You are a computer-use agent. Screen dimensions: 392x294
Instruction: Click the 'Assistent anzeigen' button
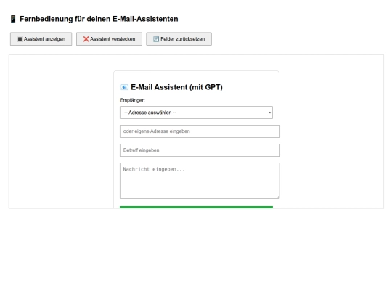(41, 39)
